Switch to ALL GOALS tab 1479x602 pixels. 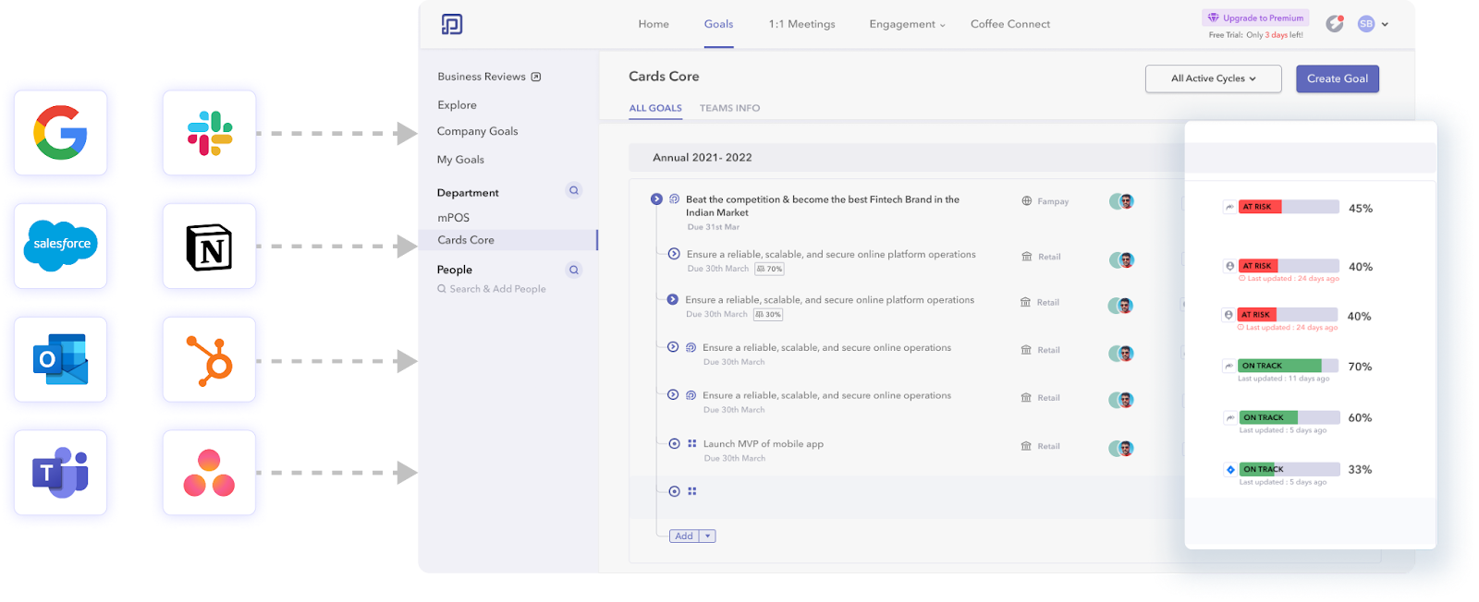(x=655, y=108)
